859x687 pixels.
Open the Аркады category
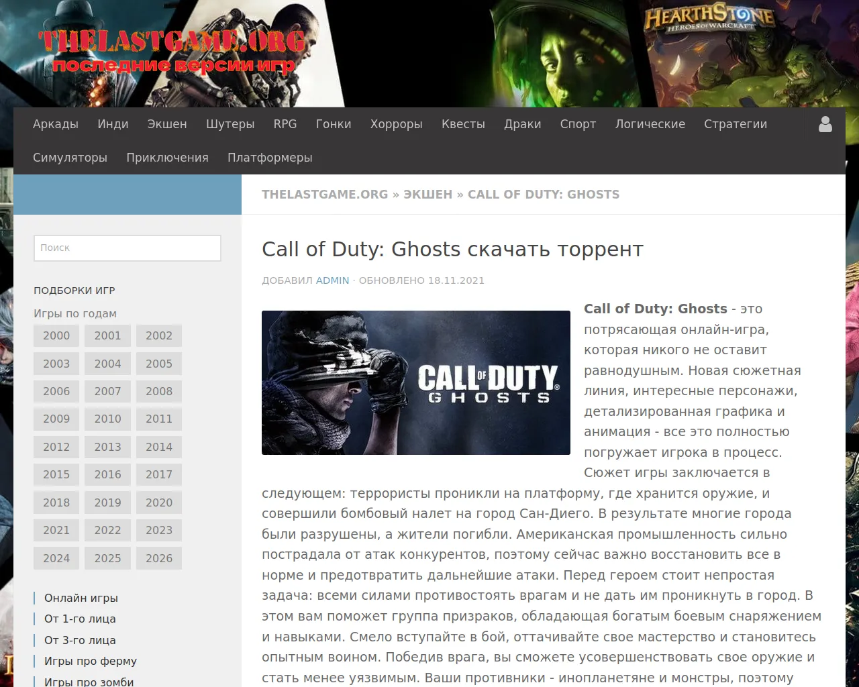[x=56, y=124]
